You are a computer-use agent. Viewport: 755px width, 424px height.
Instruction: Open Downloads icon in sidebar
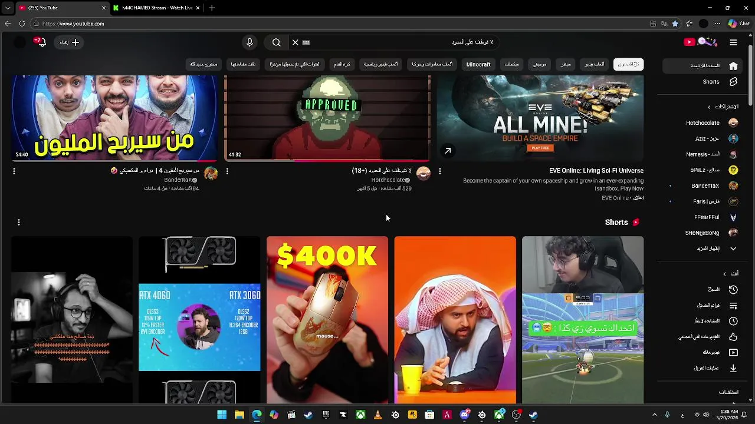733,368
